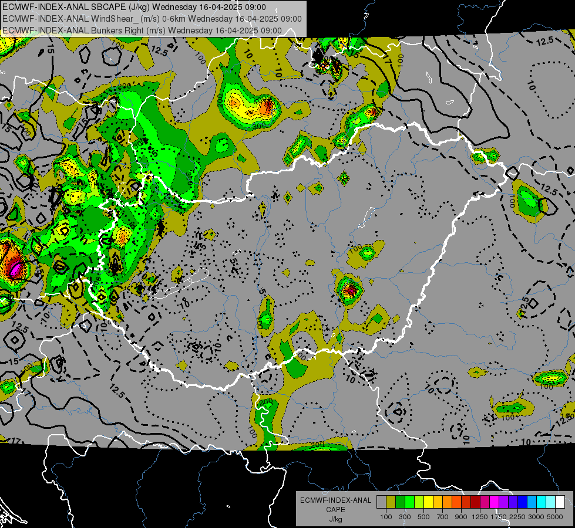Click the legend tick value 500
575x528 pixels.
[423, 517]
